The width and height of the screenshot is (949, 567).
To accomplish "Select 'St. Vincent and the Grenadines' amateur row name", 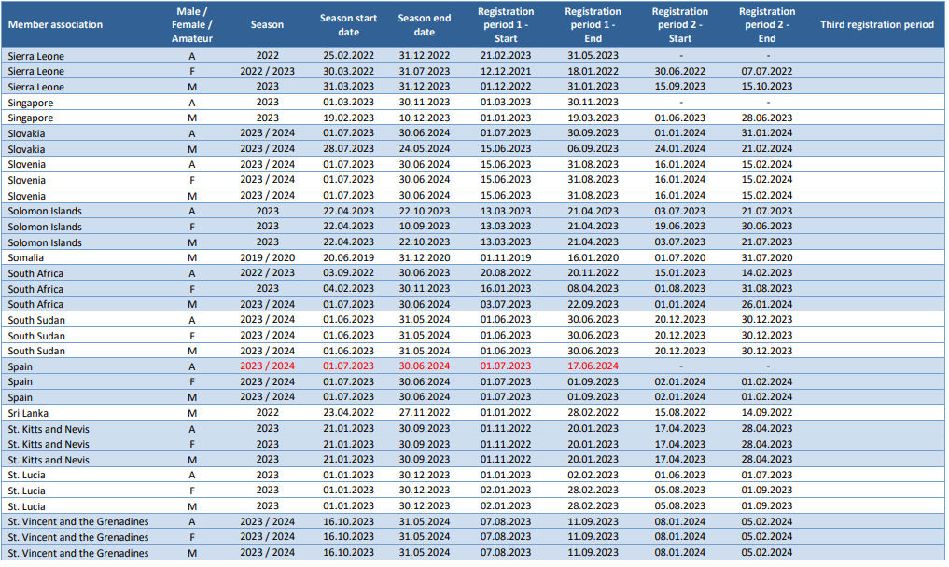I will [x=78, y=521].
